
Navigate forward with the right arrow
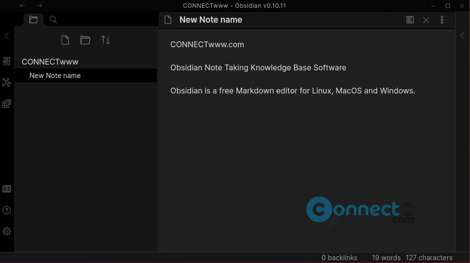[39, 5]
